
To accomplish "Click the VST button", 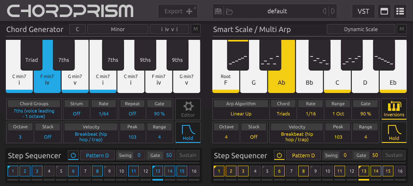I will pos(363,12).
